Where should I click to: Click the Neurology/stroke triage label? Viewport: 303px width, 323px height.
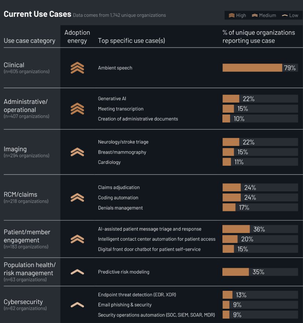pyautogui.click(x=123, y=142)
